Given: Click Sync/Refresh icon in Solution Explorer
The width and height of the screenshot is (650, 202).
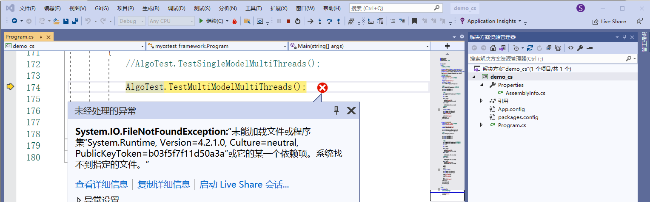Looking at the screenshot, I should pos(530,48).
